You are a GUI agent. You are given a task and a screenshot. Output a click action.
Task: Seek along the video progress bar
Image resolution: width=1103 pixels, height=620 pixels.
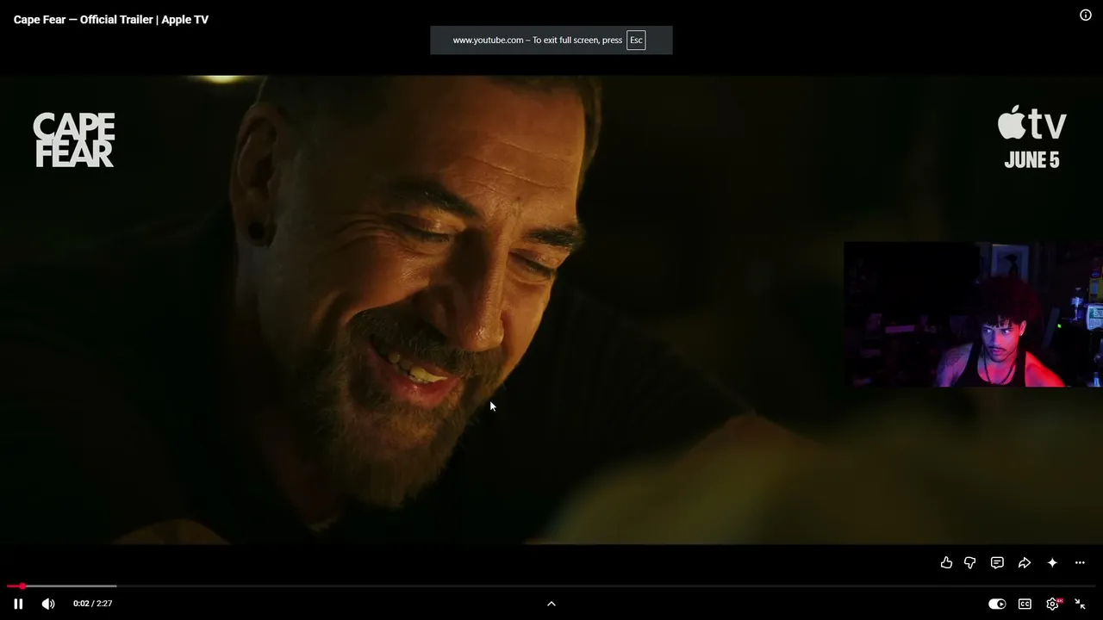(x=551, y=586)
